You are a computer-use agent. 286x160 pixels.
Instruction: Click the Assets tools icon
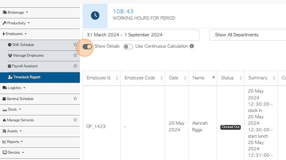click(x=4, y=131)
